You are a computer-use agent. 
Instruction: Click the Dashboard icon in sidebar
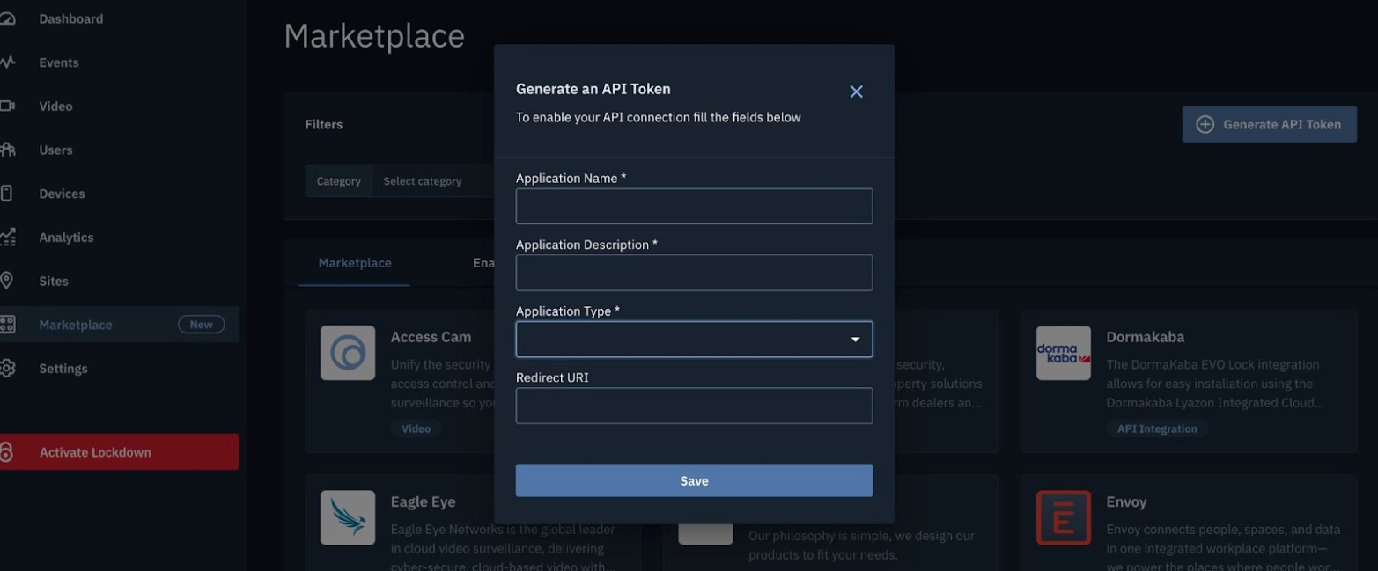point(7,19)
